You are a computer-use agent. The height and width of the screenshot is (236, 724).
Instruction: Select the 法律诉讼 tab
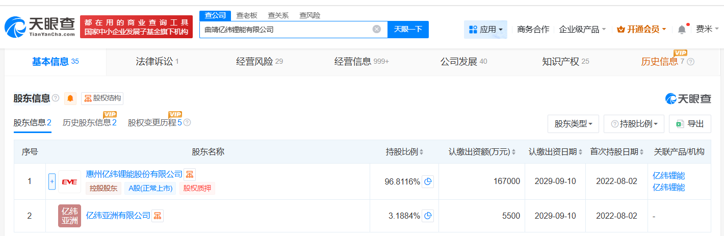(x=157, y=62)
